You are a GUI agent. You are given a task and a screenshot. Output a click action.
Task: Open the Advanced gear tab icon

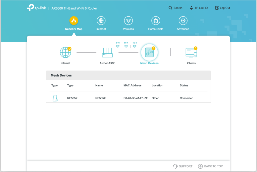point(183,21)
